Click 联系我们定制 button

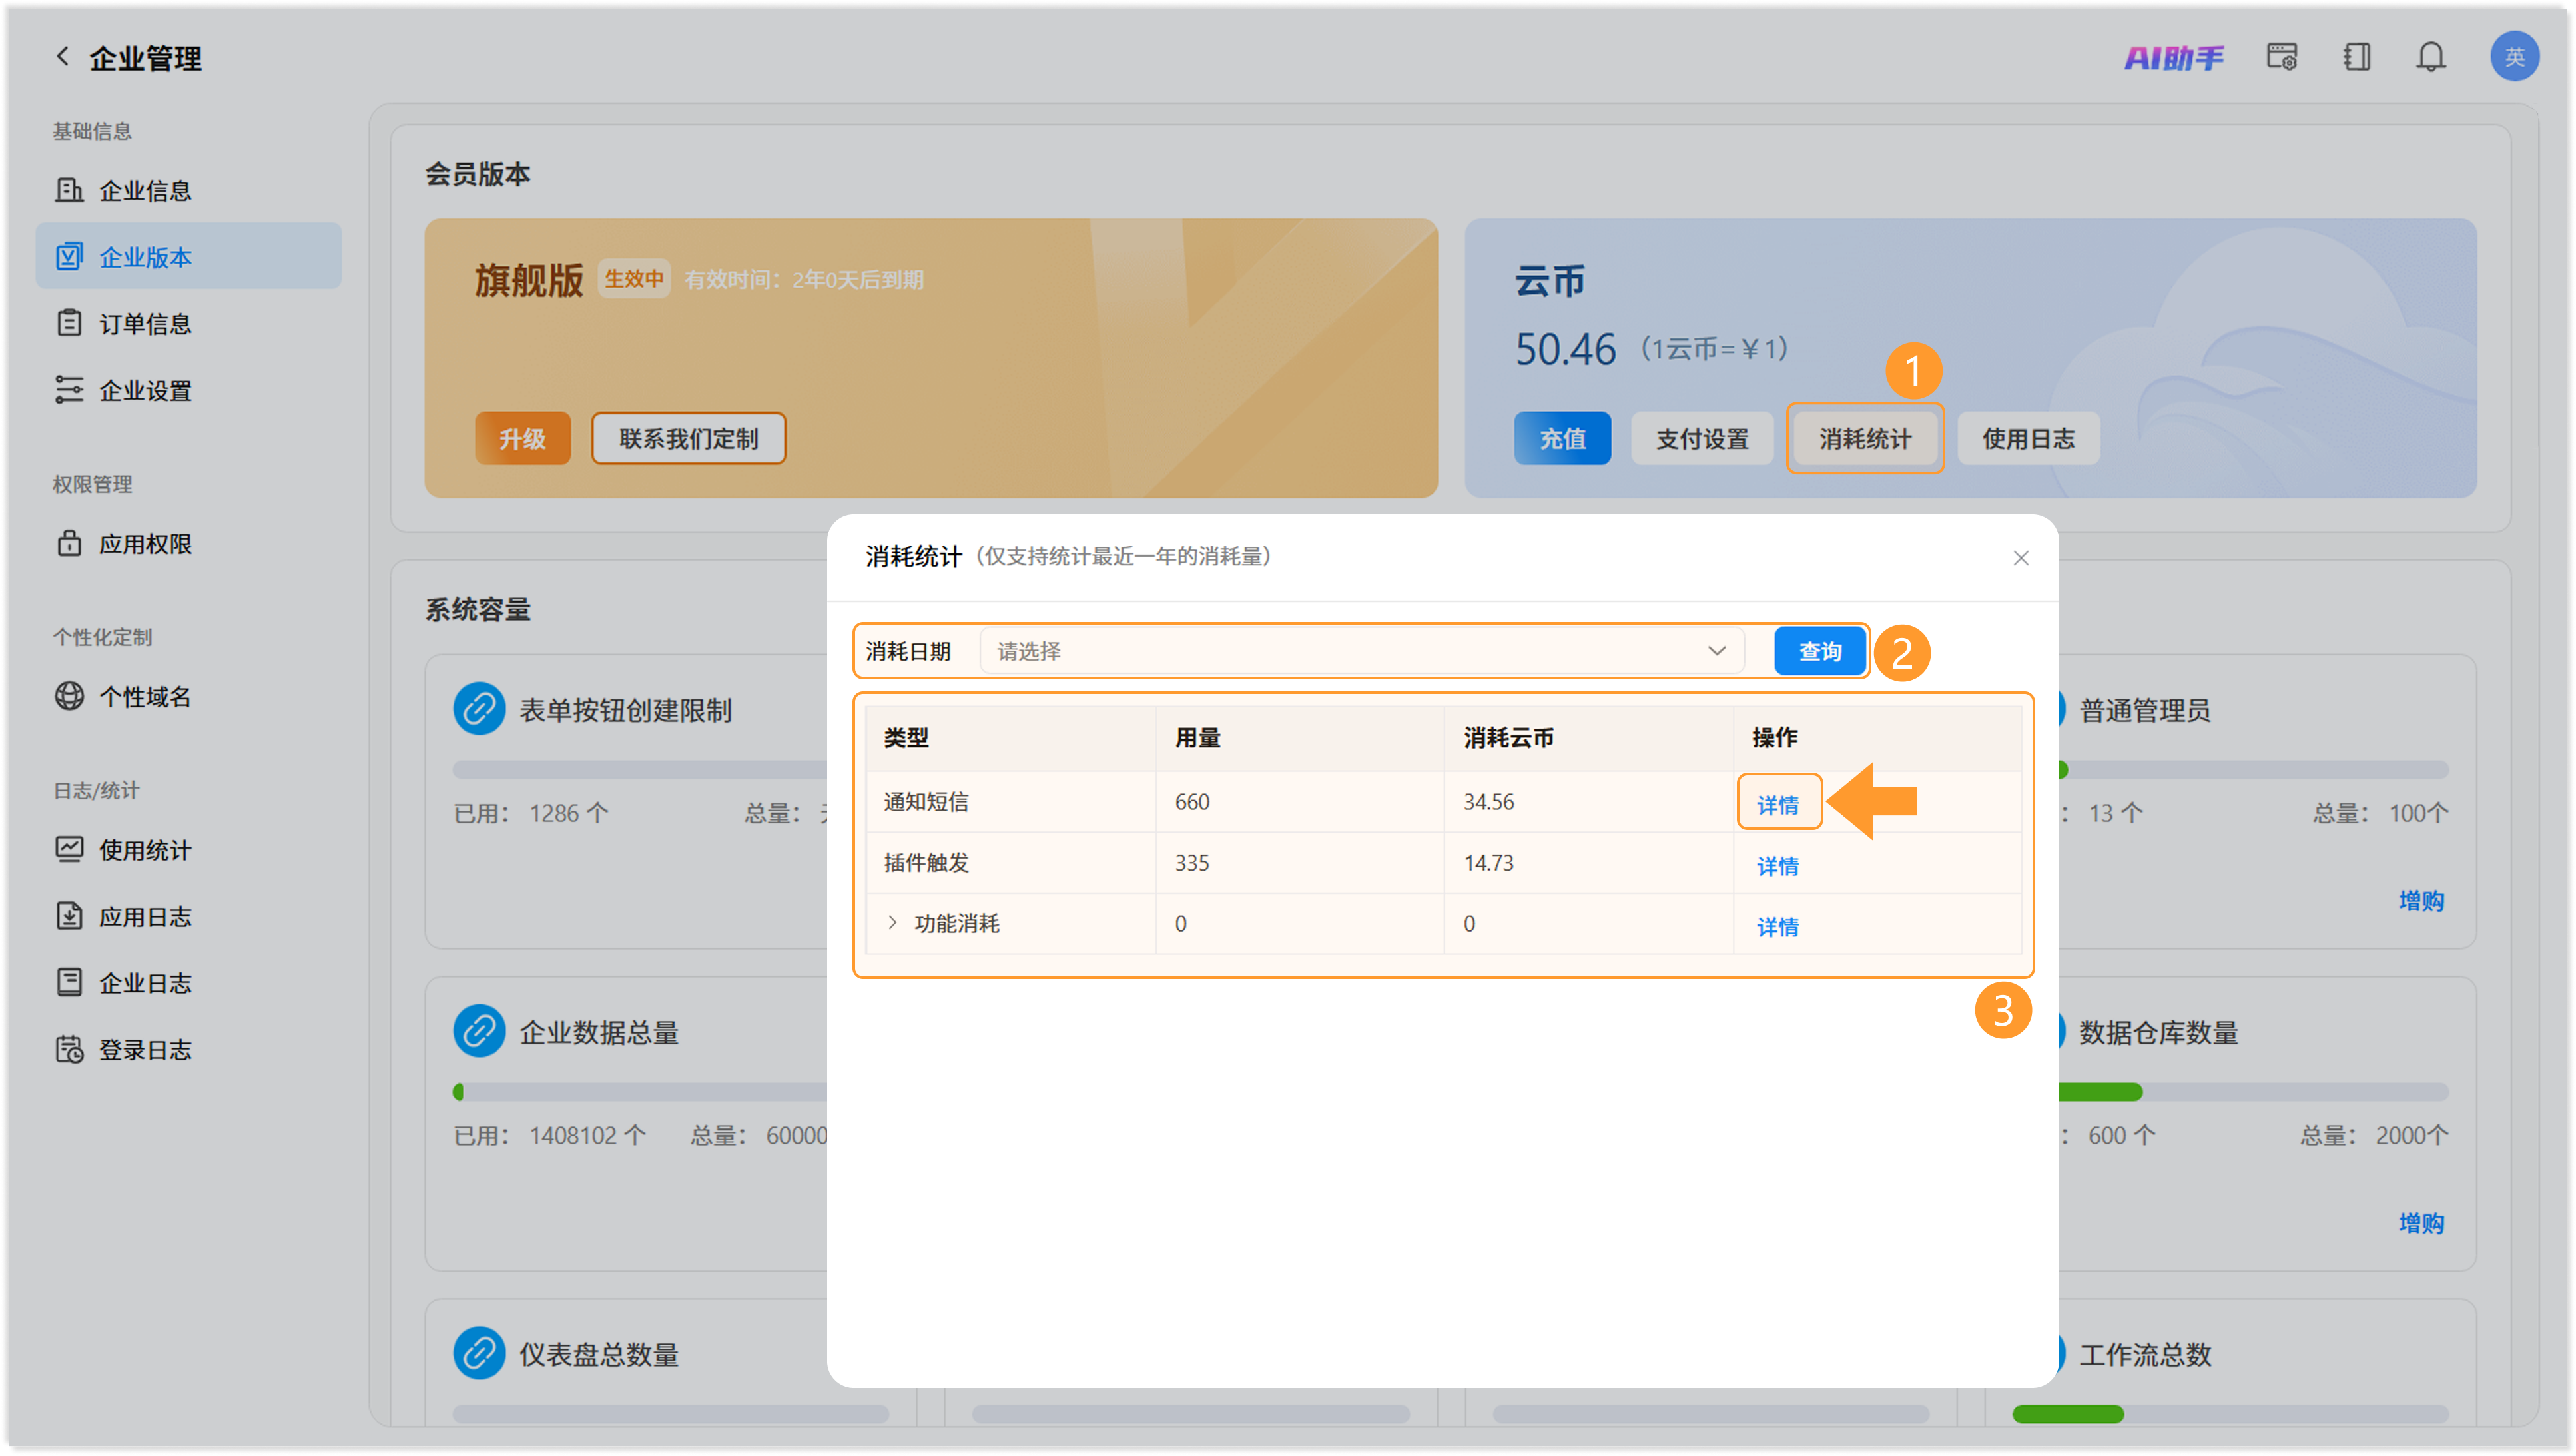pyautogui.click(x=688, y=438)
